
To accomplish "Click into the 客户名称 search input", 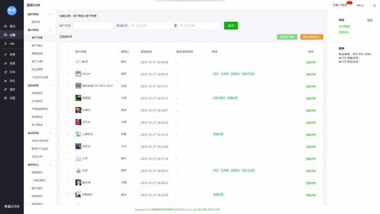I will [93, 26].
